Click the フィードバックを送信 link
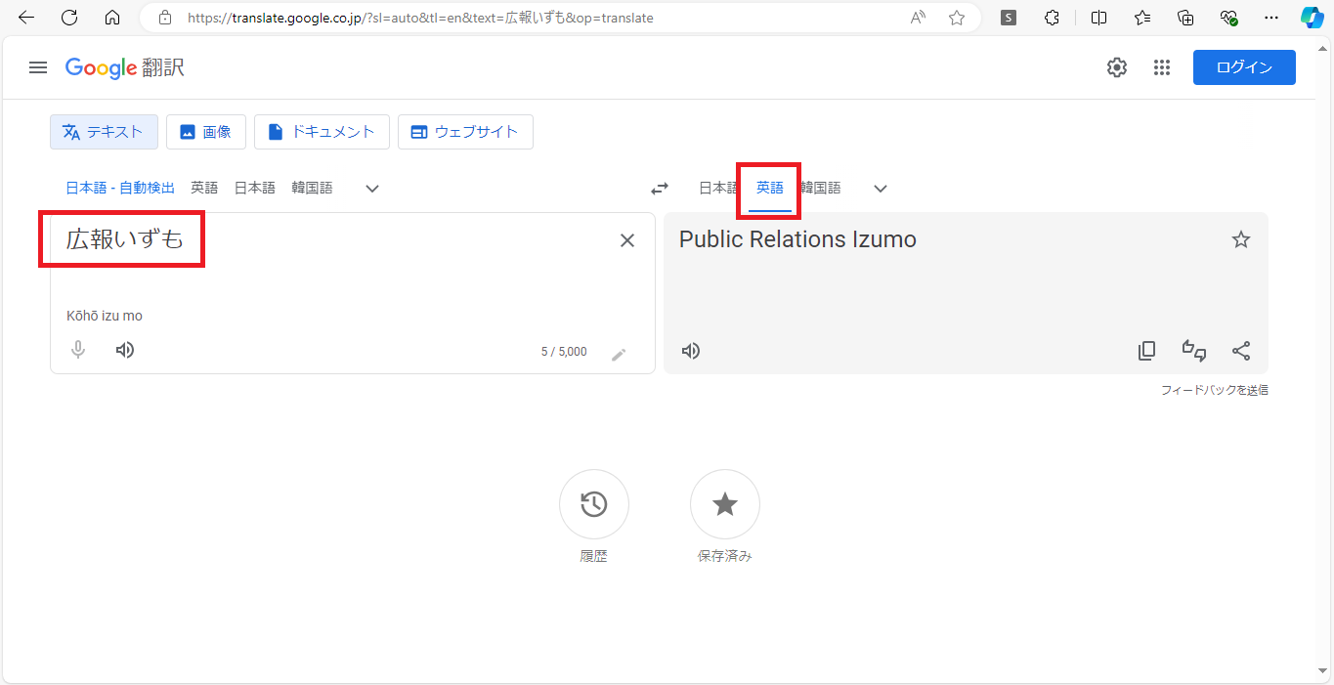The image size is (1334, 685). click(1214, 390)
